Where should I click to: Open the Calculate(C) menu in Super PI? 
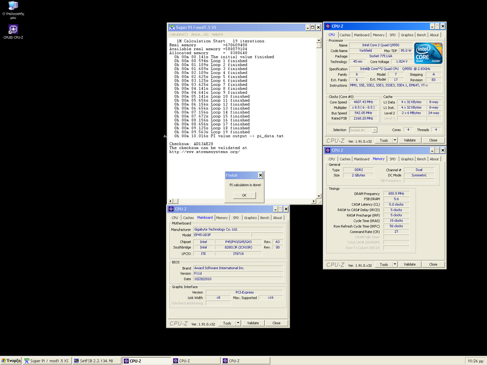tap(179, 34)
